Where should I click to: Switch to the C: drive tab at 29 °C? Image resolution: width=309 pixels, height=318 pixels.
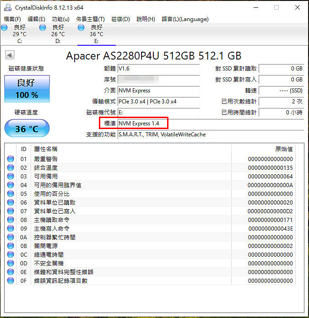pos(20,34)
